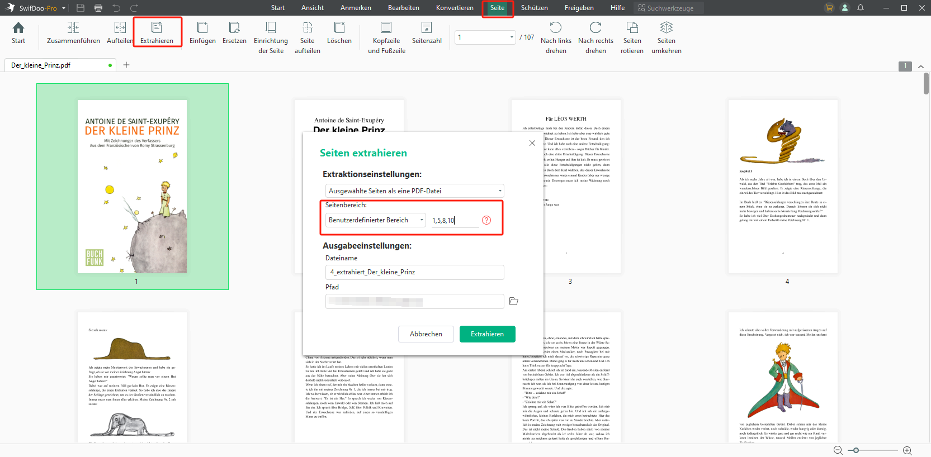Select page 4 snake illustration thumbnail

point(783,187)
